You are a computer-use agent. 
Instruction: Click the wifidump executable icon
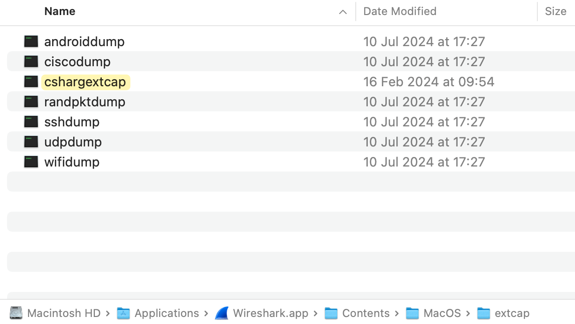(31, 162)
